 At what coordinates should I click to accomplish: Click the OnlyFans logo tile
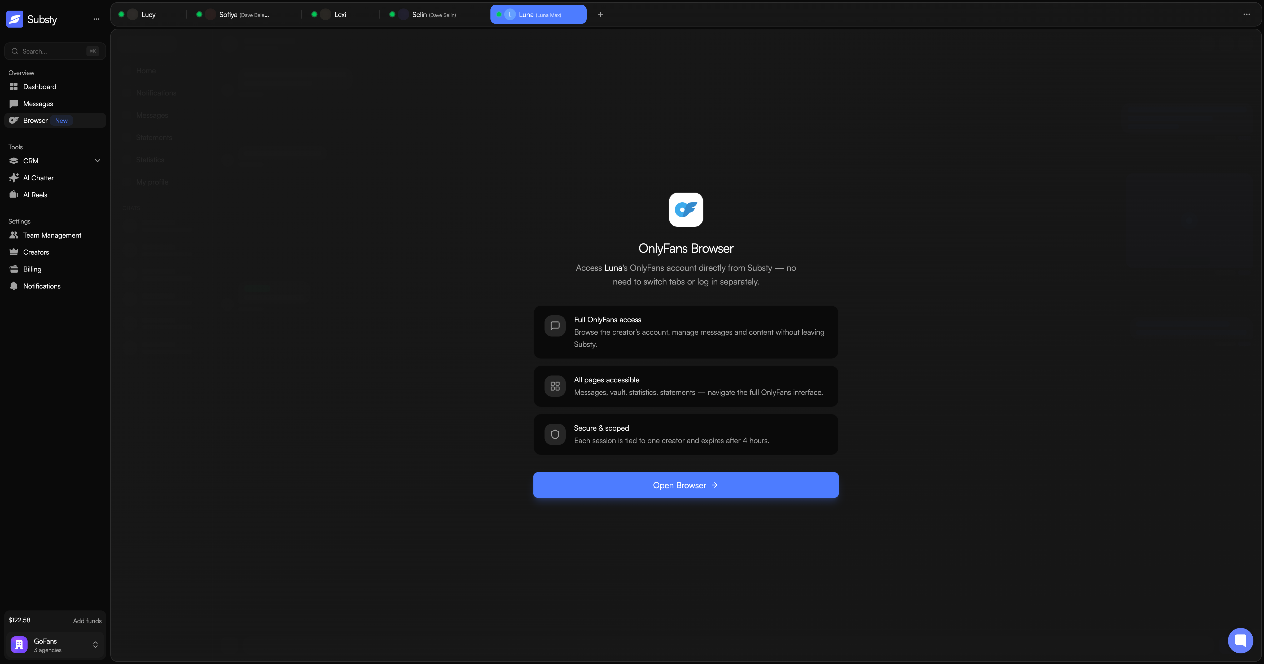(x=686, y=210)
